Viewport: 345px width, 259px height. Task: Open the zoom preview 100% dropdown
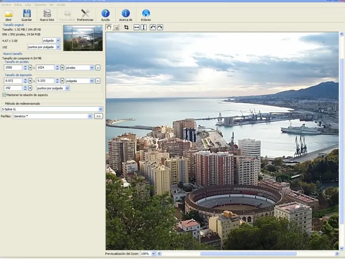click(153, 253)
